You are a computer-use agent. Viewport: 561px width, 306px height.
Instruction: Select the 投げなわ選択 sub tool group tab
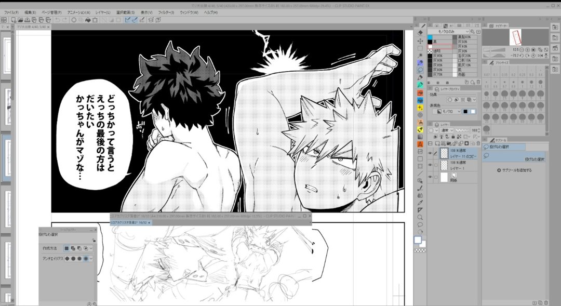coord(503,147)
